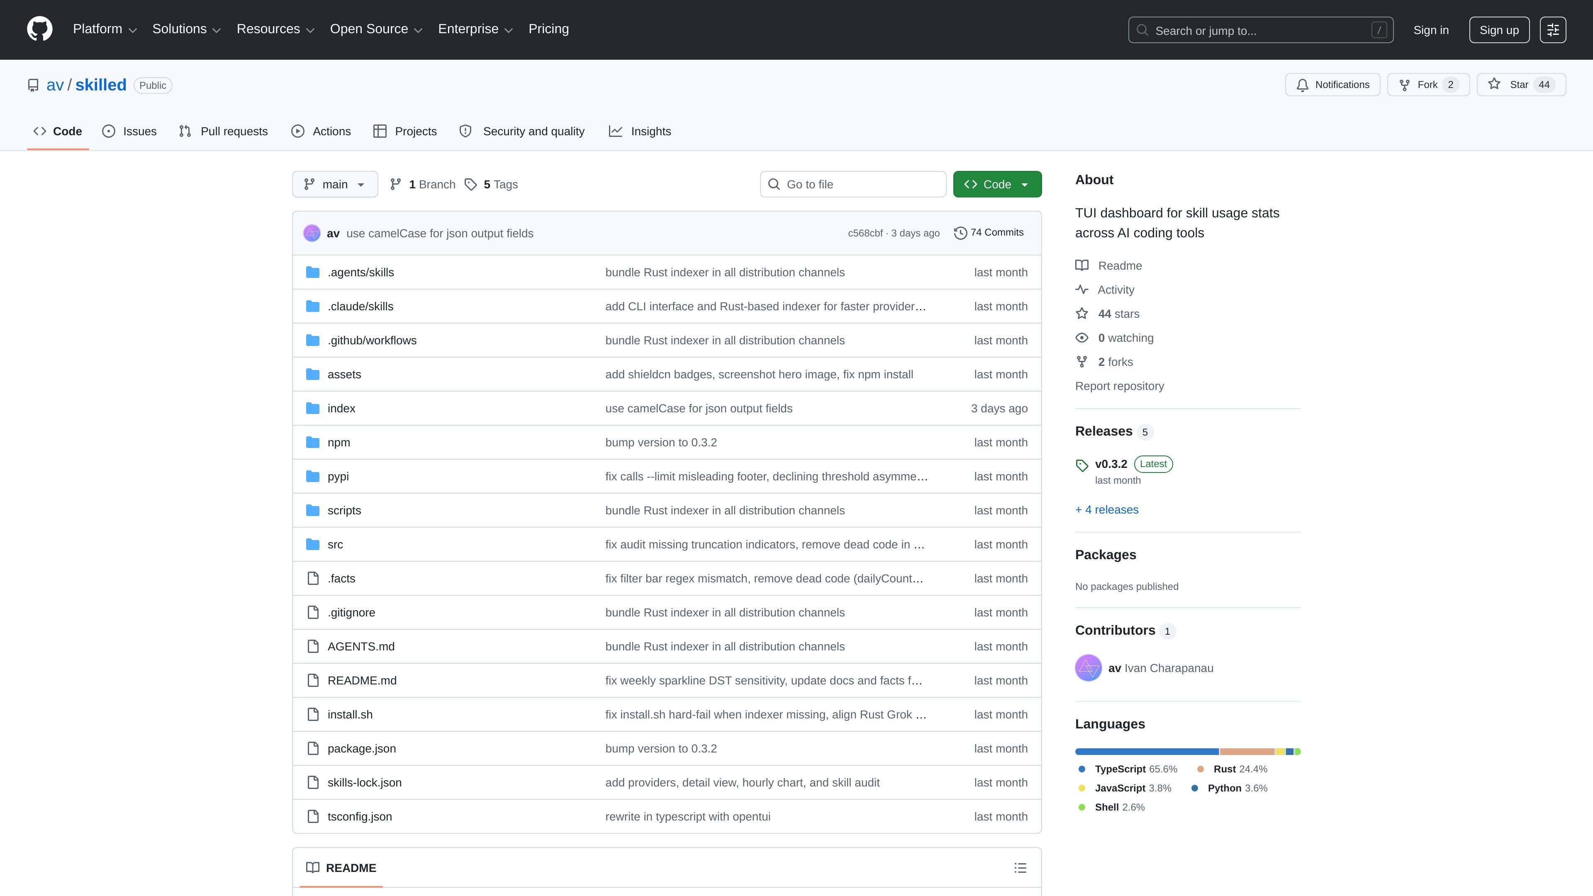The width and height of the screenshot is (1593, 896).
Task: Click the Sign in link
Action: [1431, 30]
